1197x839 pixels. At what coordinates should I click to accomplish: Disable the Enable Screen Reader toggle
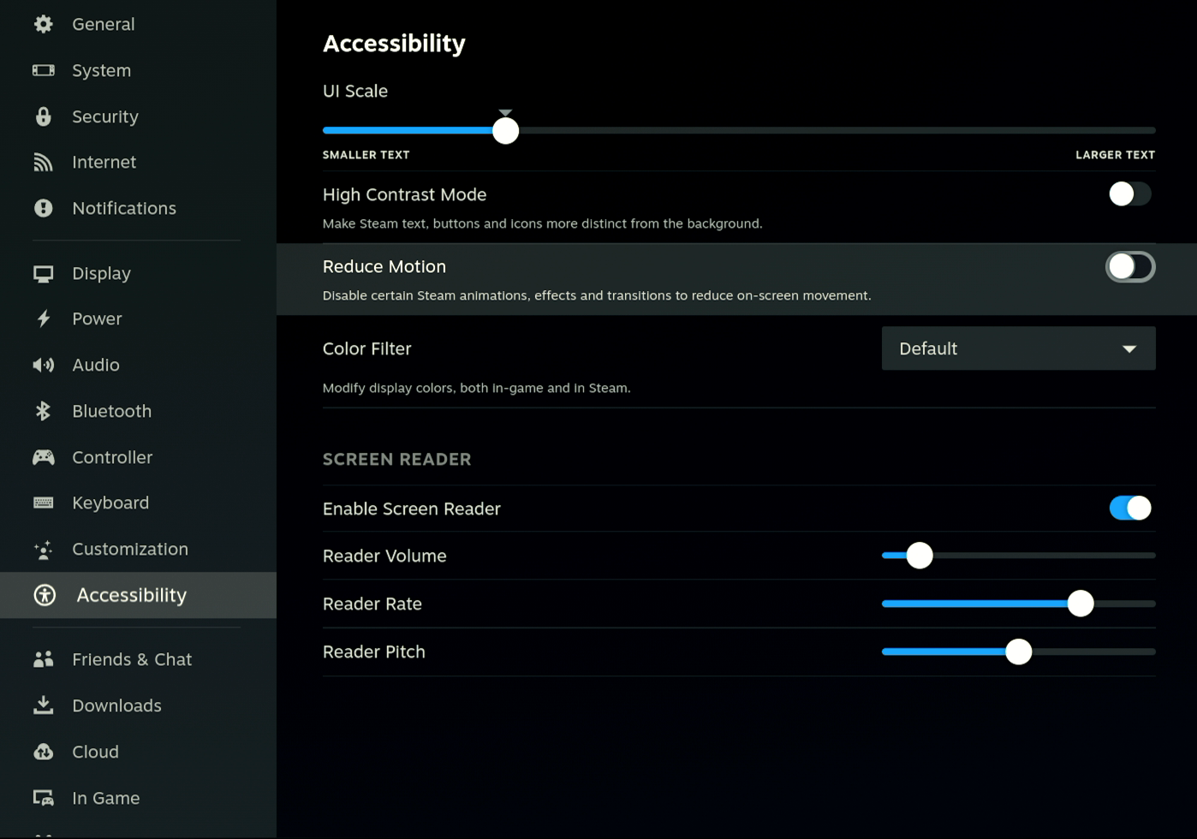(x=1129, y=509)
